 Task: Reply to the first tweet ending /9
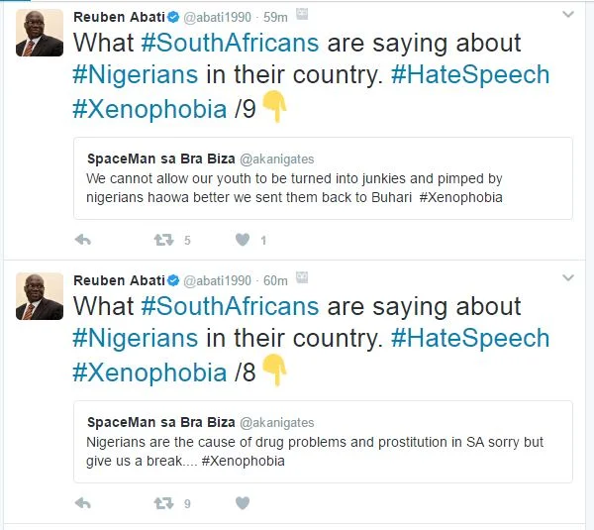(83, 240)
